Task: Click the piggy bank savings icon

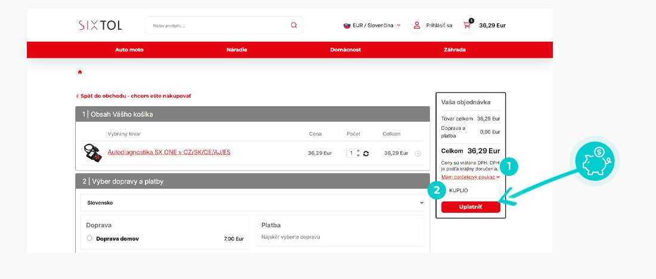Action: click(595, 161)
